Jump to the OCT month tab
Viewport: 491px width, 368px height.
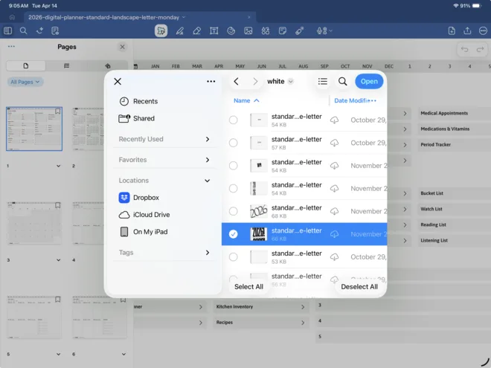point(345,66)
